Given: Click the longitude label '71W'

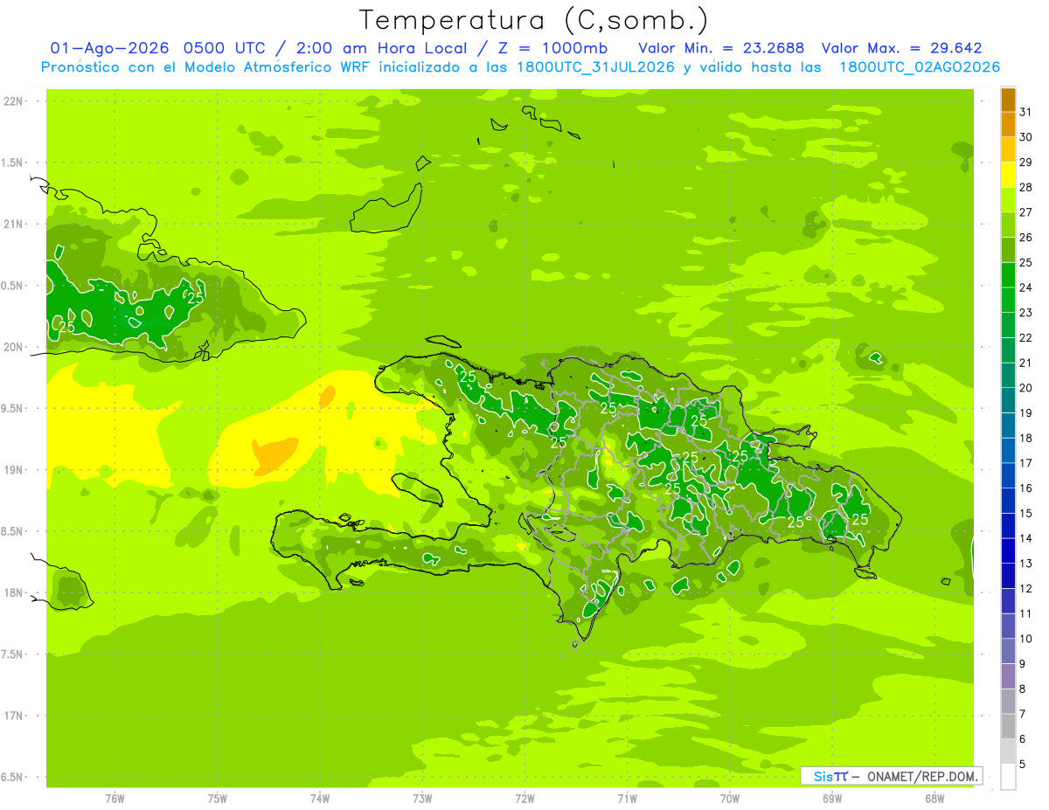Looking at the screenshot, I should [x=627, y=799].
